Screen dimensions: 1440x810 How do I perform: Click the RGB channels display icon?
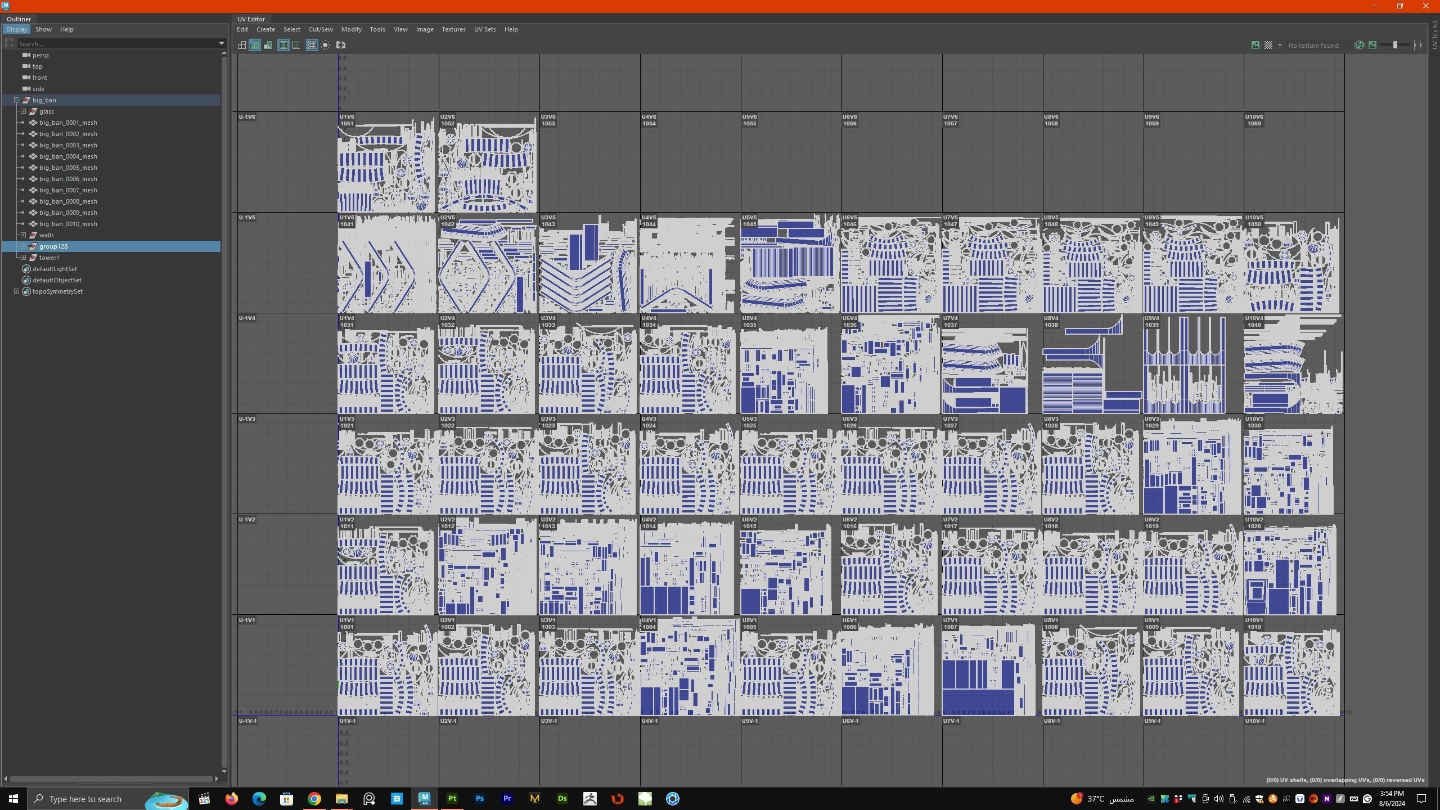tap(1359, 45)
